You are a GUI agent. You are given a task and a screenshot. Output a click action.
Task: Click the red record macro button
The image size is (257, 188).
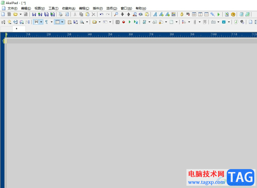(x=124, y=22)
